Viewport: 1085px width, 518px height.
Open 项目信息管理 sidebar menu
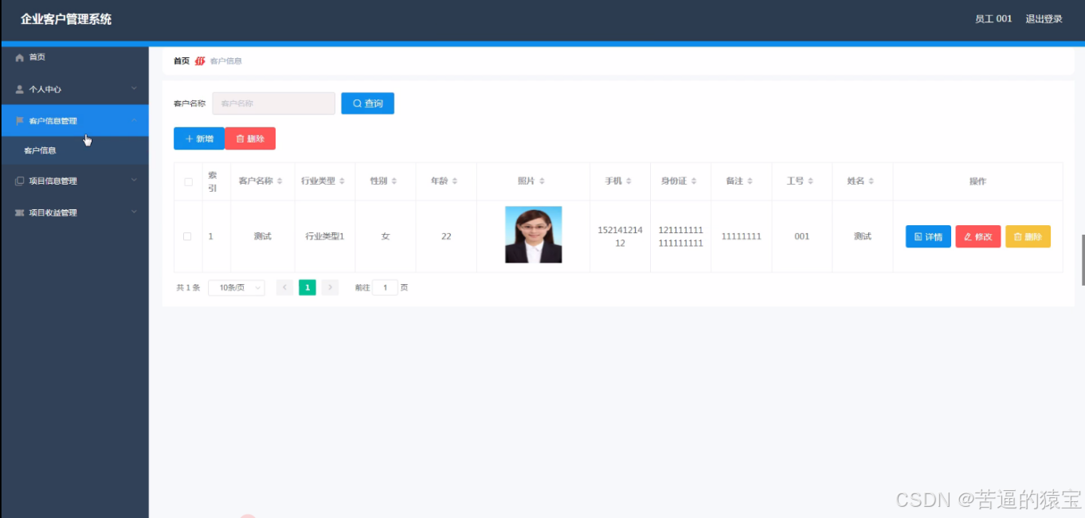[75, 181]
